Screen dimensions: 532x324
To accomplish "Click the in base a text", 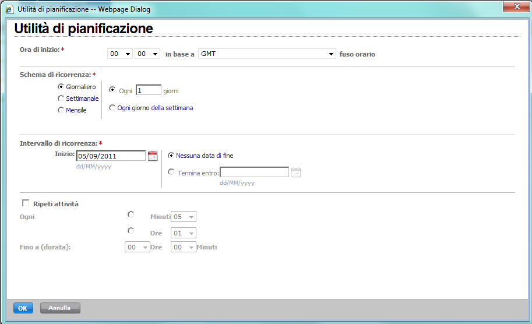I will pyautogui.click(x=180, y=54).
